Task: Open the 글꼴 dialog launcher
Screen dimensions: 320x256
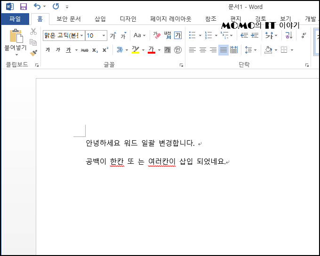Action: point(181,65)
